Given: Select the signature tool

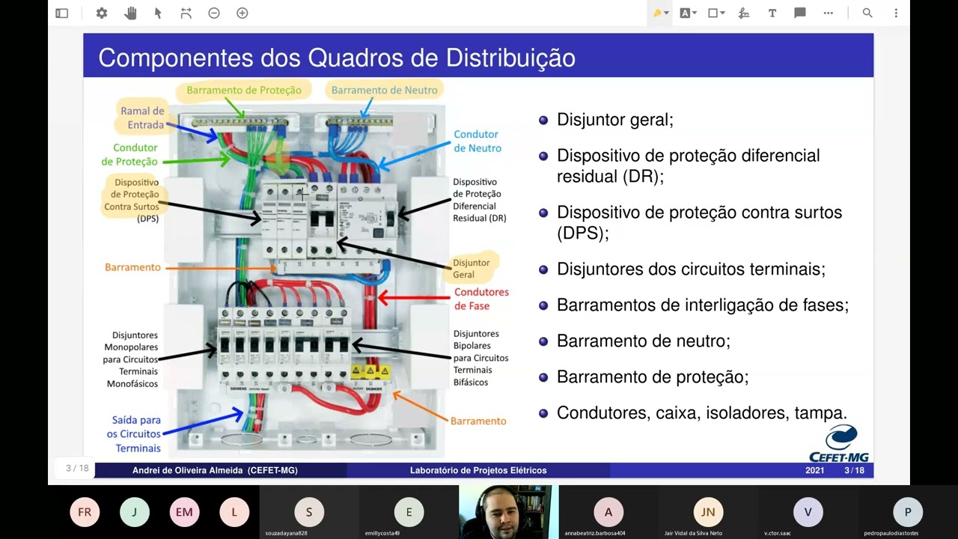Looking at the screenshot, I should [743, 13].
